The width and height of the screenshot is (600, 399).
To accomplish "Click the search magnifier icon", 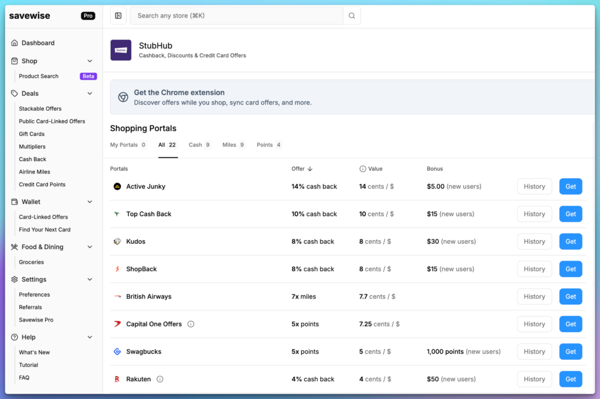I will click(352, 16).
